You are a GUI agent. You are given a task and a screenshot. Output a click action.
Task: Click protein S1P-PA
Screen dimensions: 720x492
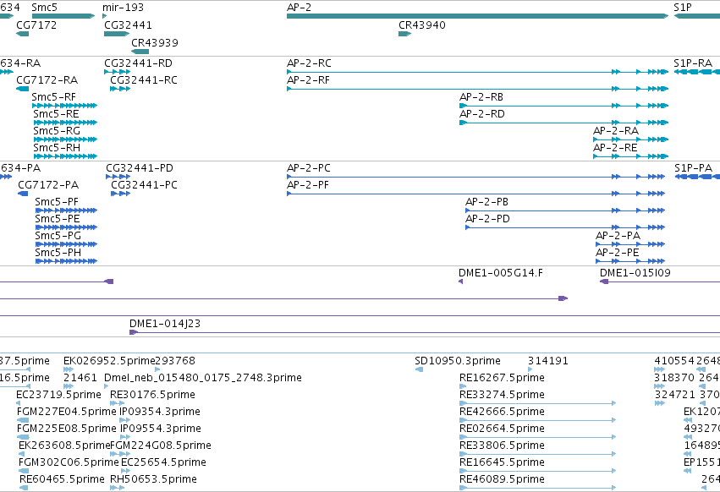[x=697, y=177]
